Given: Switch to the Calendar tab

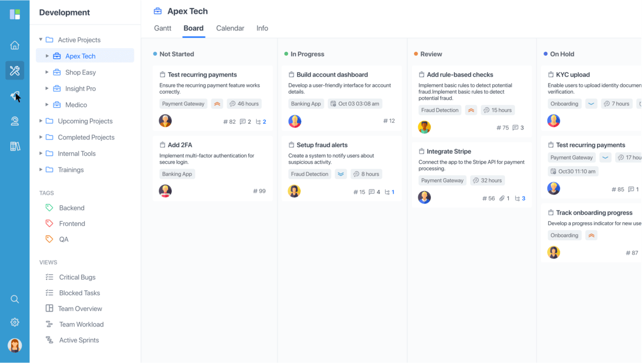Looking at the screenshot, I should (x=230, y=28).
